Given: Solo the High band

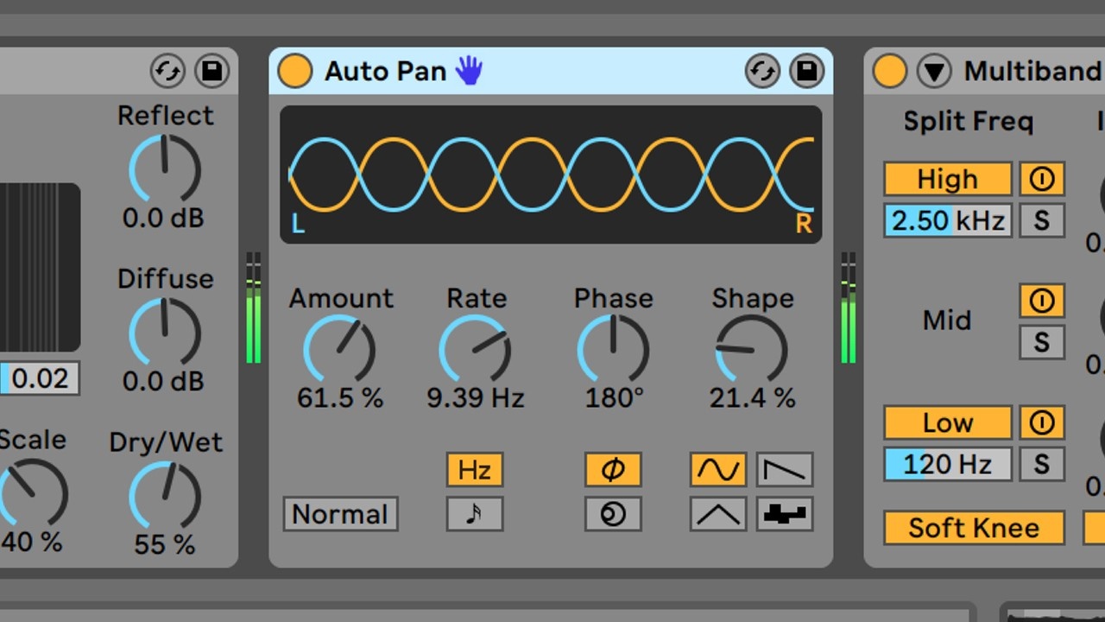Looking at the screenshot, I should pyautogui.click(x=1042, y=221).
